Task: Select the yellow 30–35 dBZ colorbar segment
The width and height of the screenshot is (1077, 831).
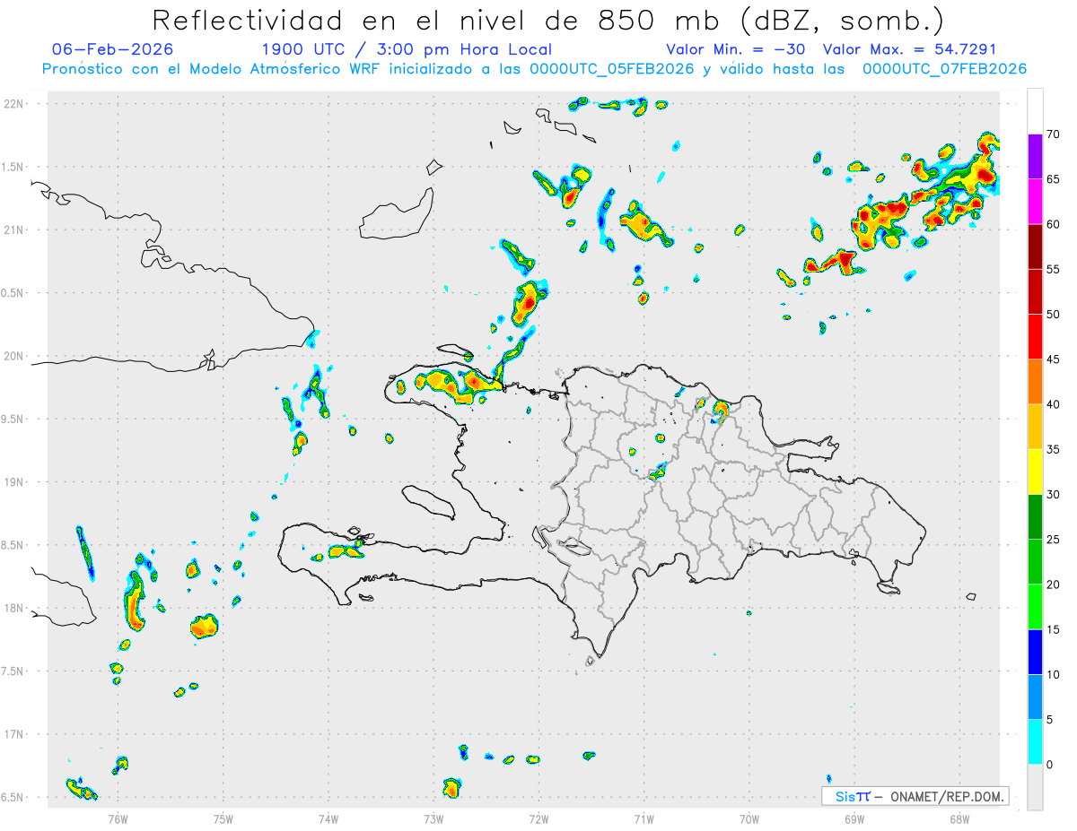Action: point(1035,472)
